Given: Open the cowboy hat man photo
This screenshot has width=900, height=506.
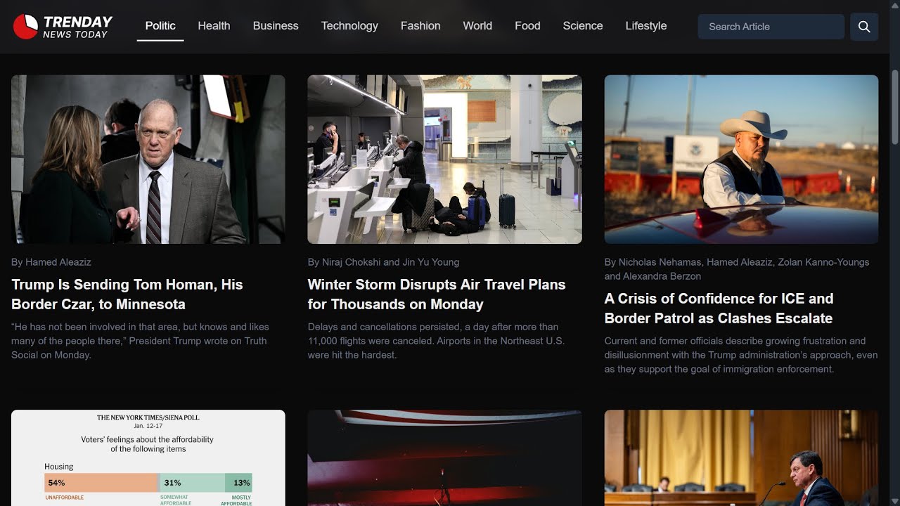Looking at the screenshot, I should 741,160.
